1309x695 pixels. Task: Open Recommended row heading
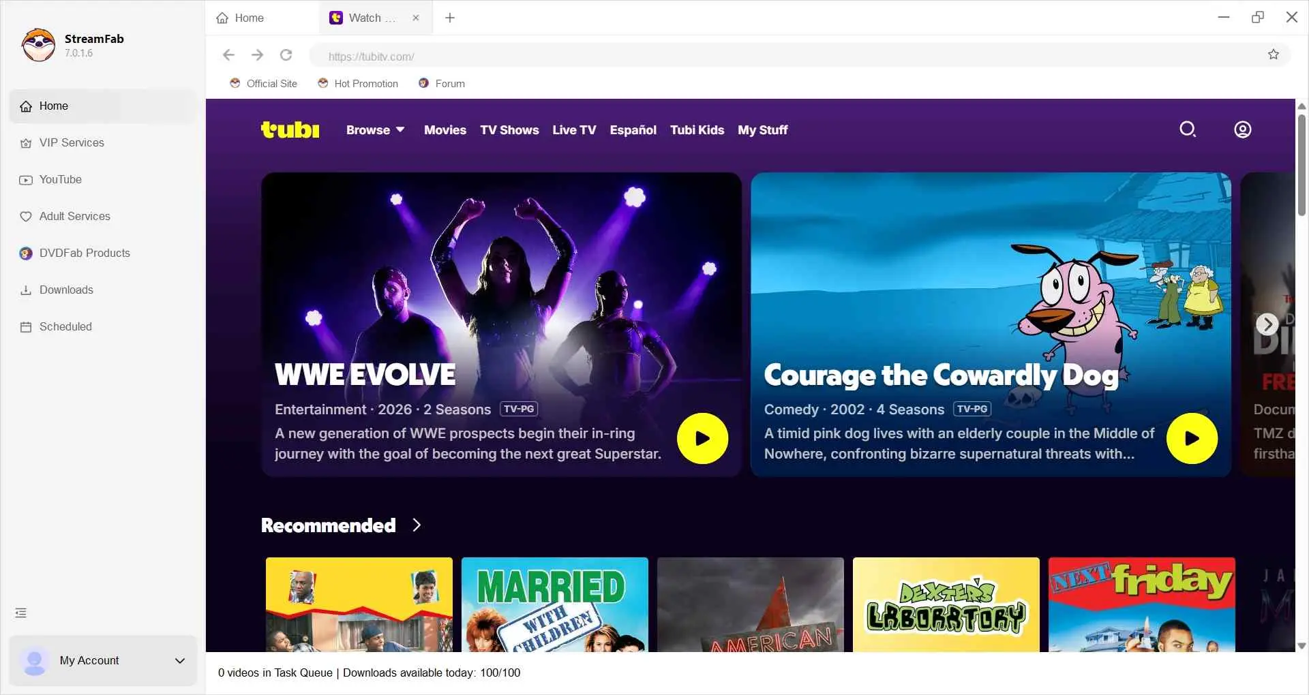tap(328, 525)
